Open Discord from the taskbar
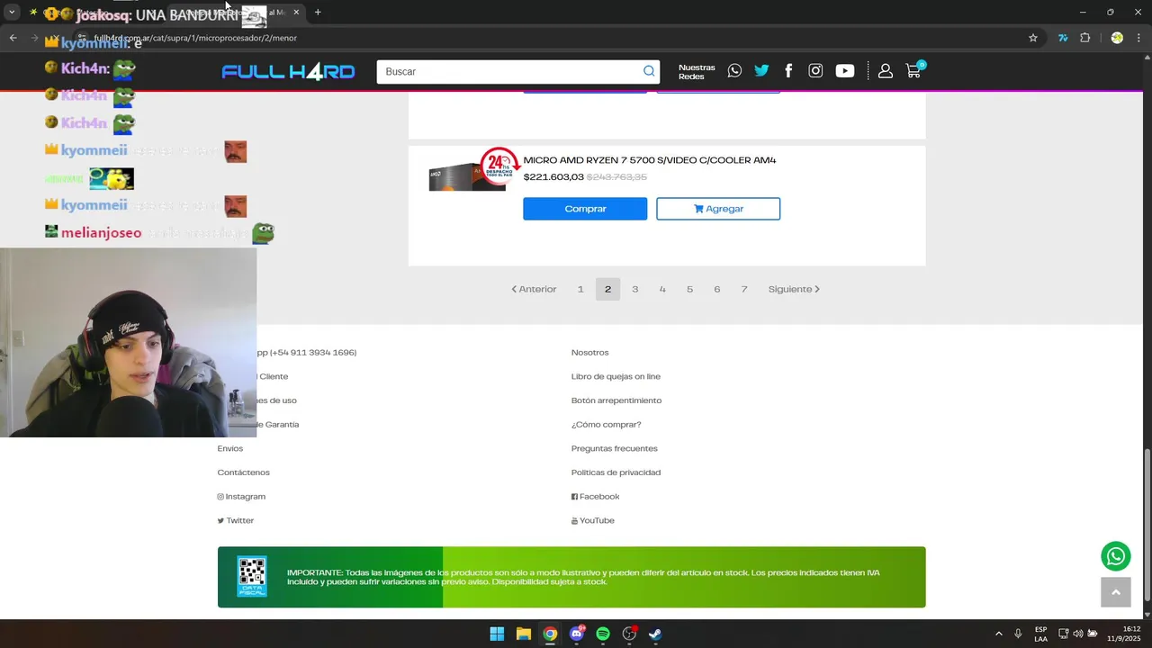Image resolution: width=1152 pixels, height=648 pixels. coord(577,634)
